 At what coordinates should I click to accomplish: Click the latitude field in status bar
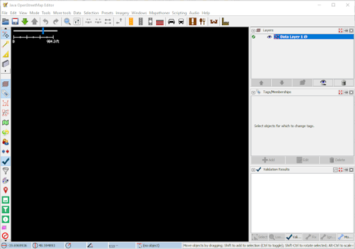coord(16,245)
